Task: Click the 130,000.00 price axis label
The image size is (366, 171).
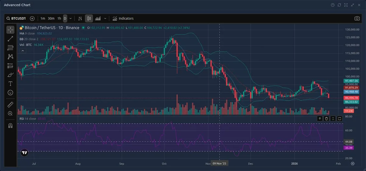Action: tap(352, 30)
